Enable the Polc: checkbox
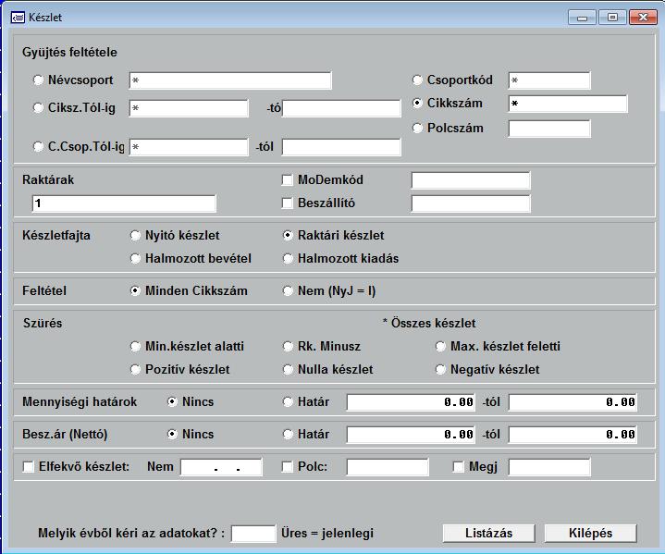The image size is (665, 554). pos(287,467)
